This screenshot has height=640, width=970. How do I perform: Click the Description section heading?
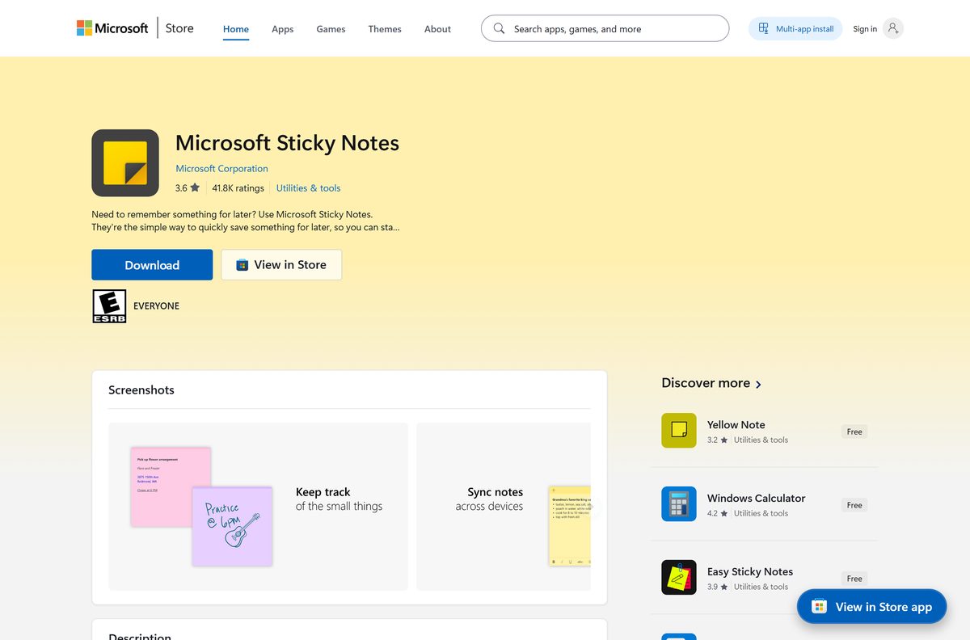(x=140, y=635)
